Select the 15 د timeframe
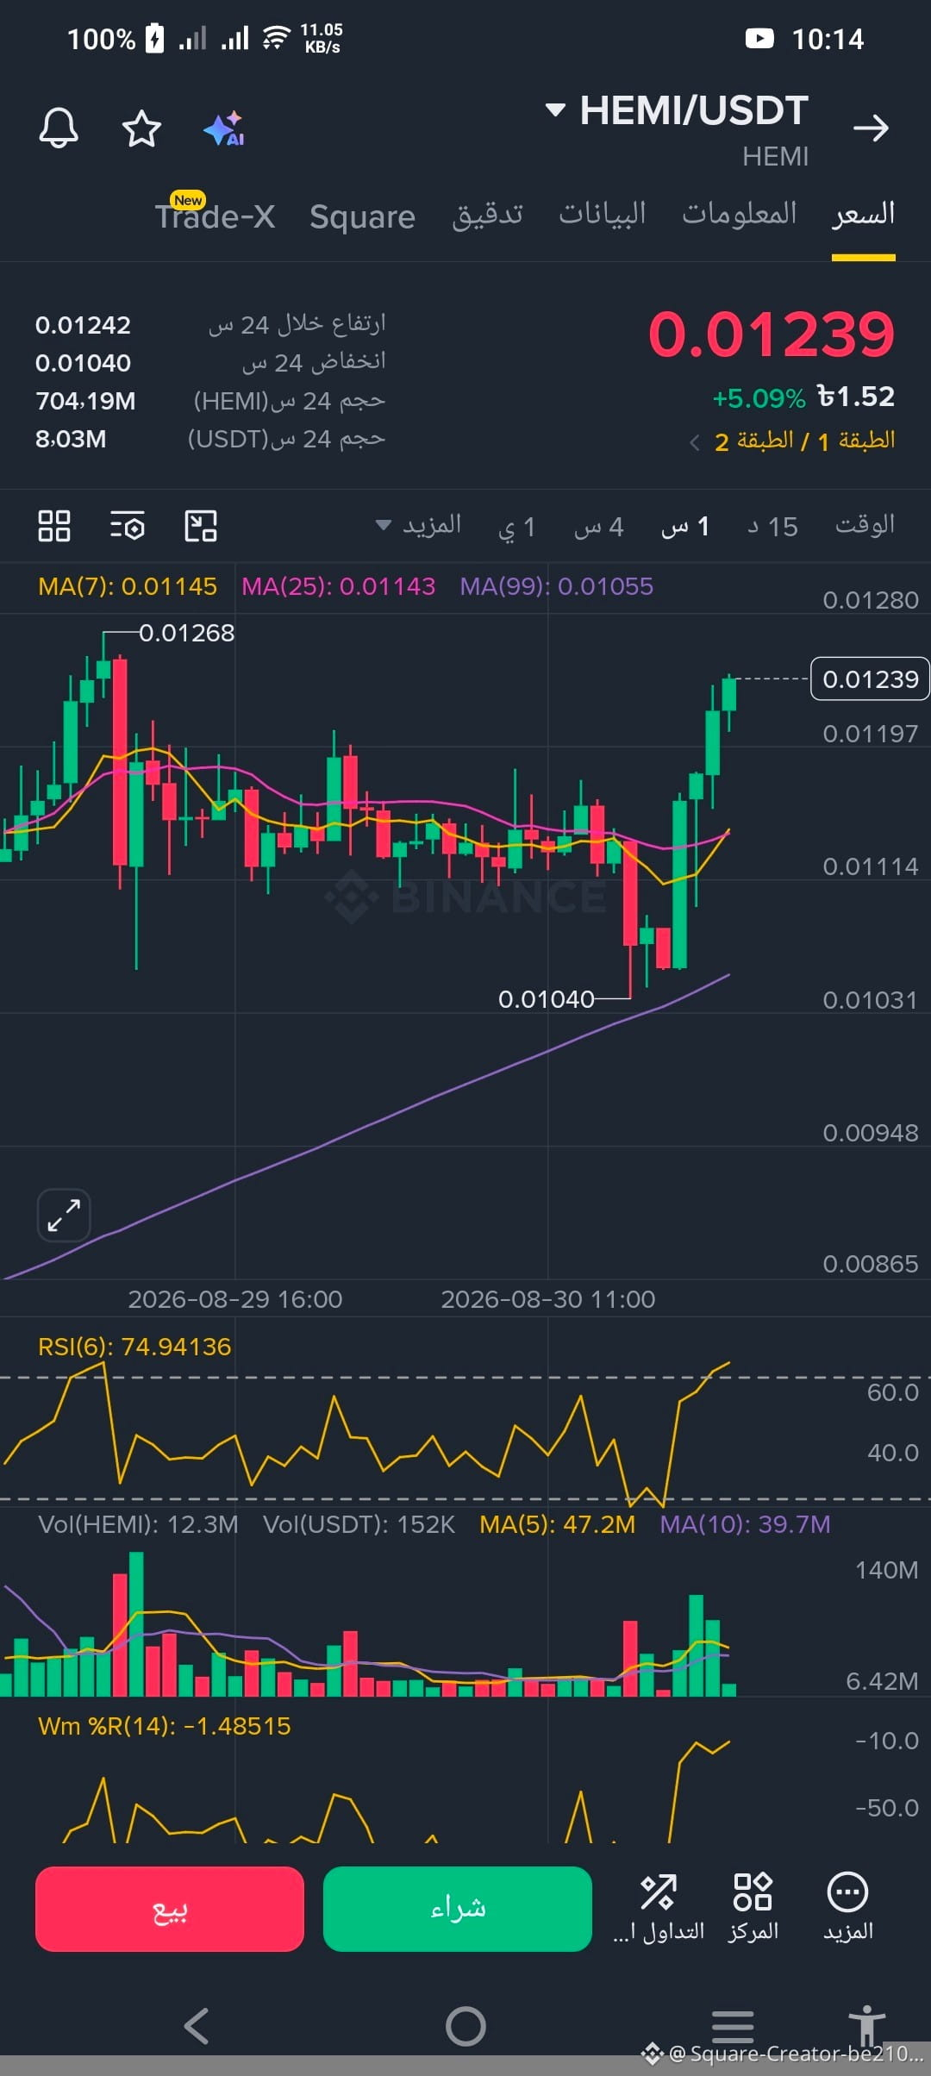Viewport: 931px width, 2076px height. coord(772,526)
